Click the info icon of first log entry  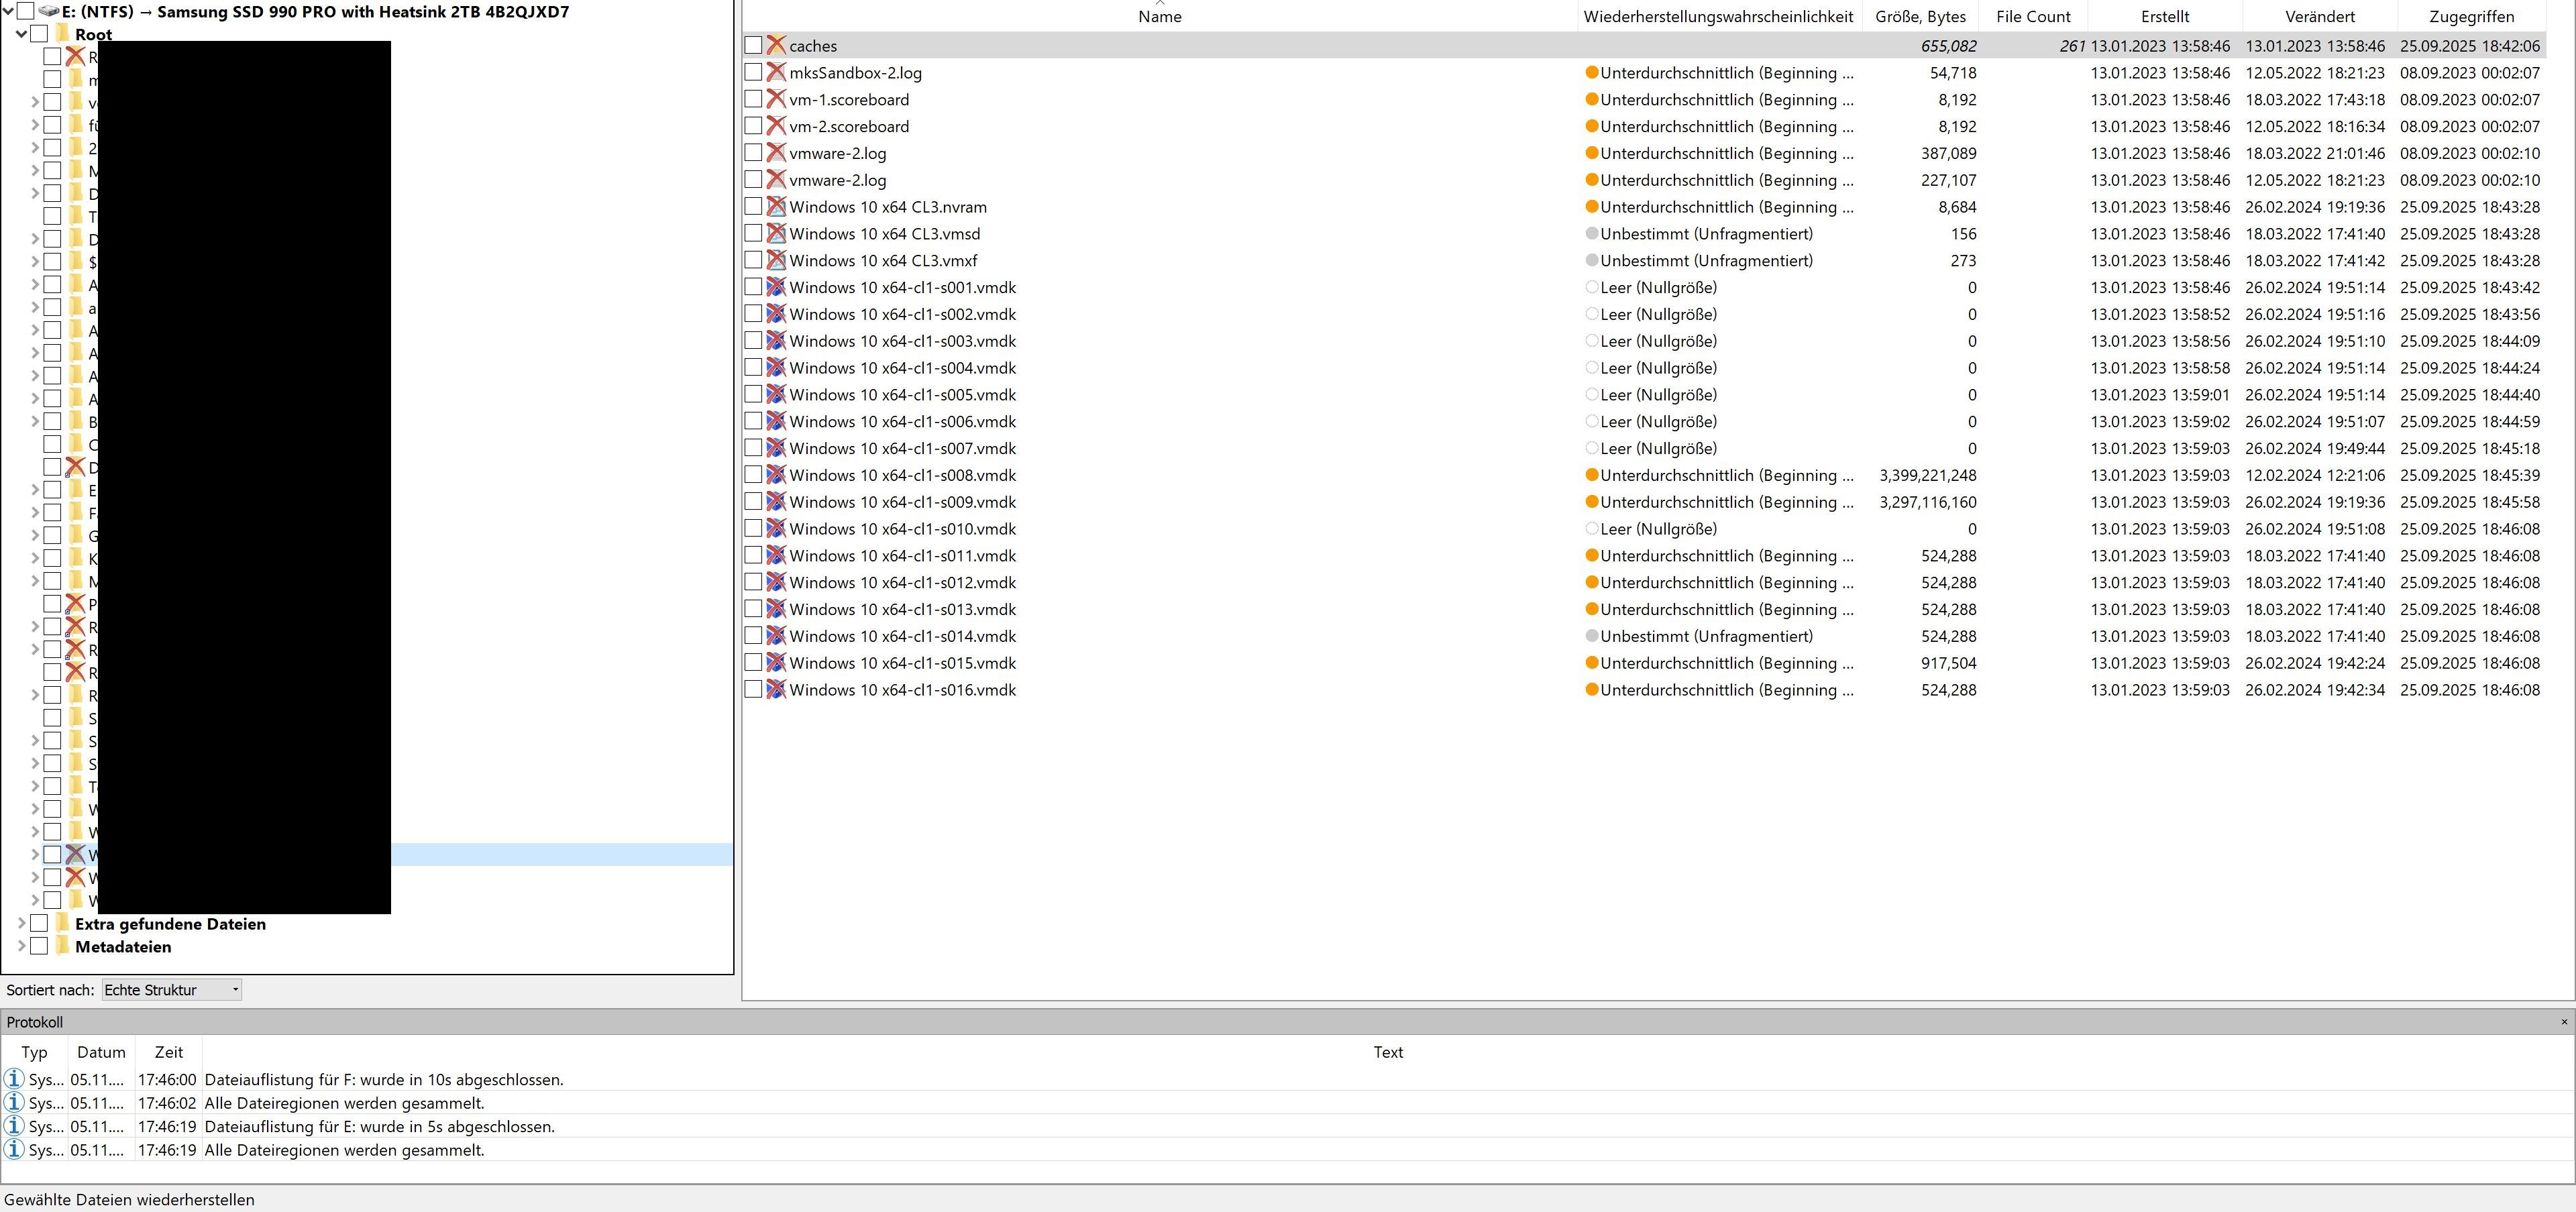click(14, 1080)
